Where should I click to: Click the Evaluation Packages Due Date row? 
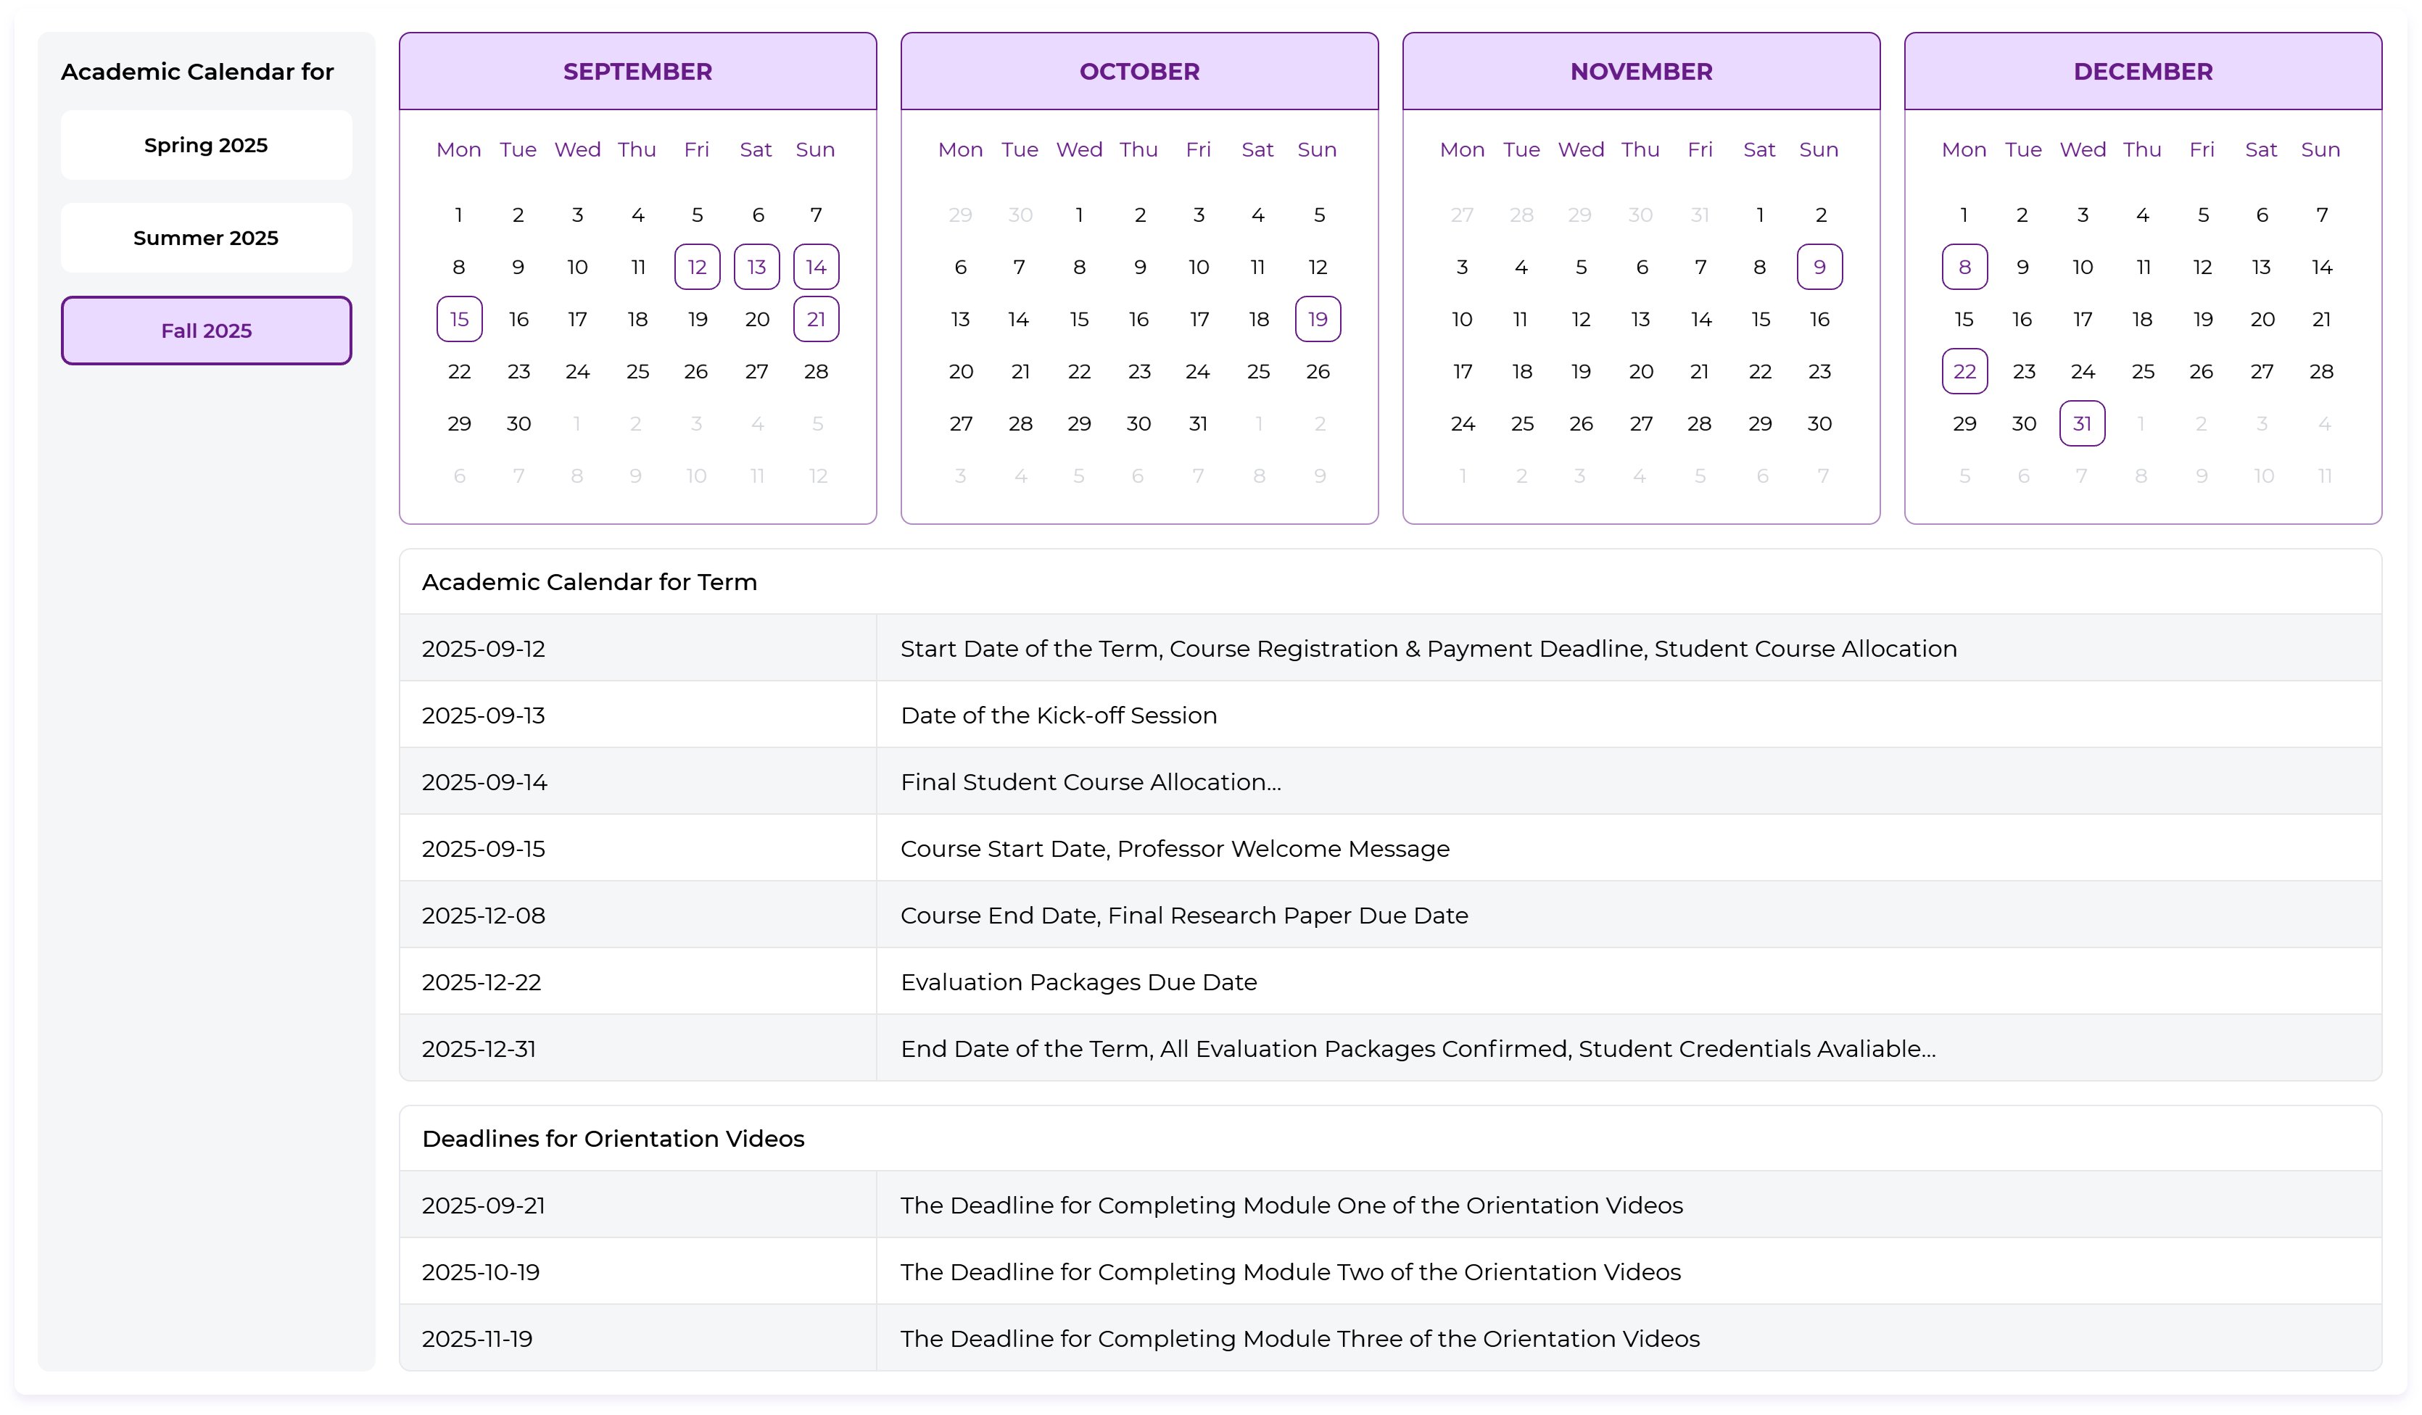click(x=1390, y=982)
